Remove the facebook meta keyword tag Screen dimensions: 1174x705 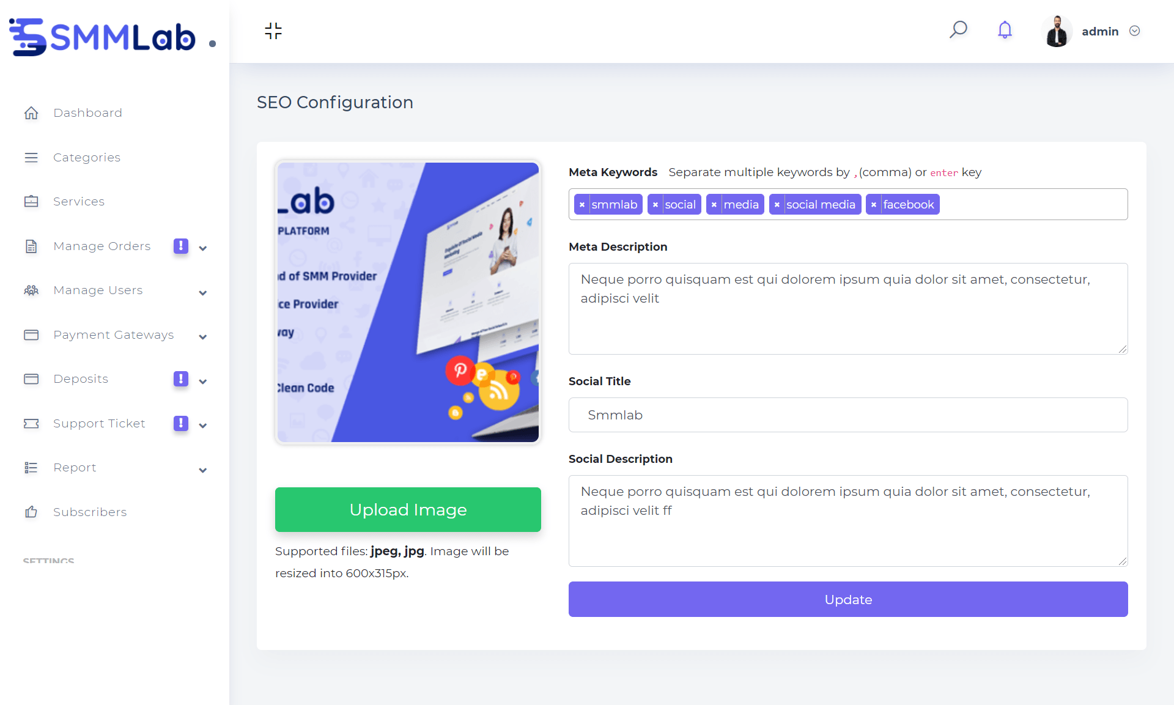click(874, 205)
